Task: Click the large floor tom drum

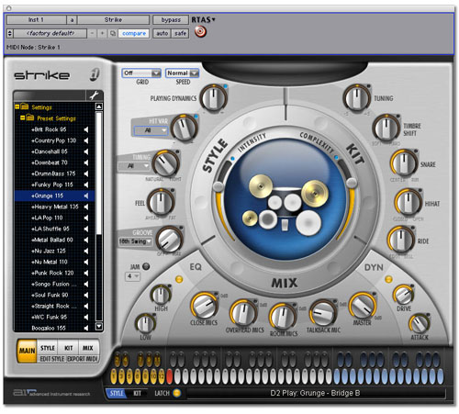Action: (x=308, y=222)
